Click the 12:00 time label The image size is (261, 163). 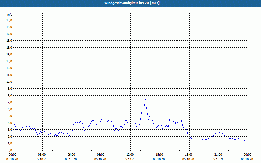(130, 155)
